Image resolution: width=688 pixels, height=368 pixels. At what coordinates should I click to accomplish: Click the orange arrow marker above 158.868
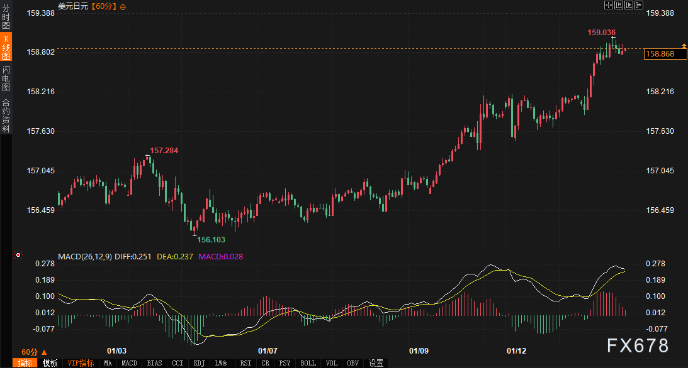tap(684, 46)
